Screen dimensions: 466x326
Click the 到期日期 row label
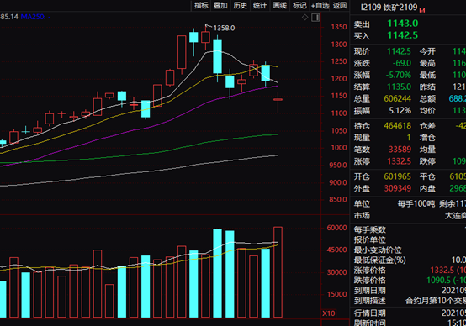point(370,291)
